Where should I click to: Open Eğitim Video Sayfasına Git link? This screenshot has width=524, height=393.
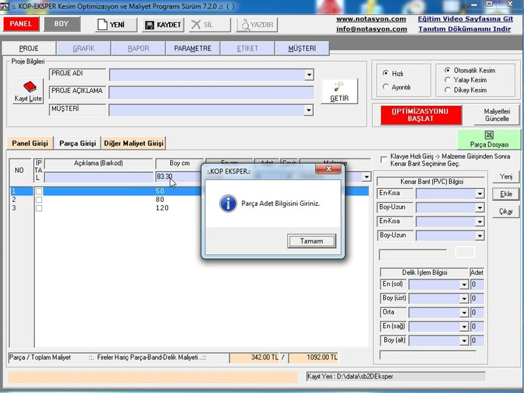[x=465, y=19]
